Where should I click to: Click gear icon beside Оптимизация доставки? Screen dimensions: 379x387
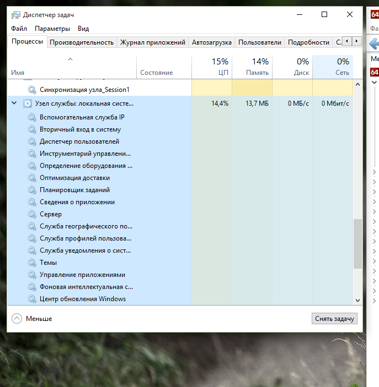click(x=32, y=178)
